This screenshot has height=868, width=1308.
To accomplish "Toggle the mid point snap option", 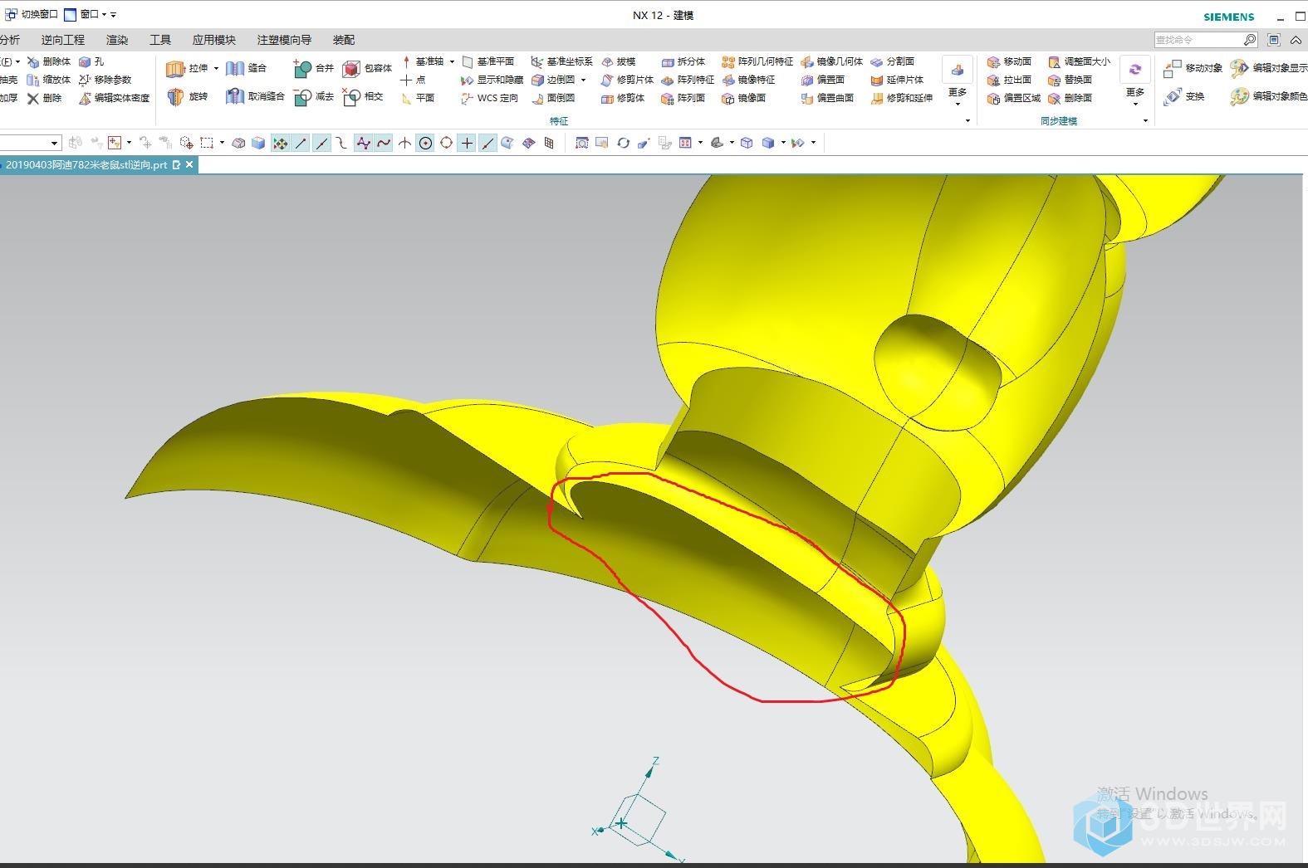I will 321,143.
